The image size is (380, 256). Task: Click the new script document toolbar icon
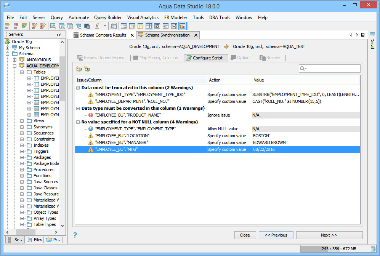[x=97, y=26]
